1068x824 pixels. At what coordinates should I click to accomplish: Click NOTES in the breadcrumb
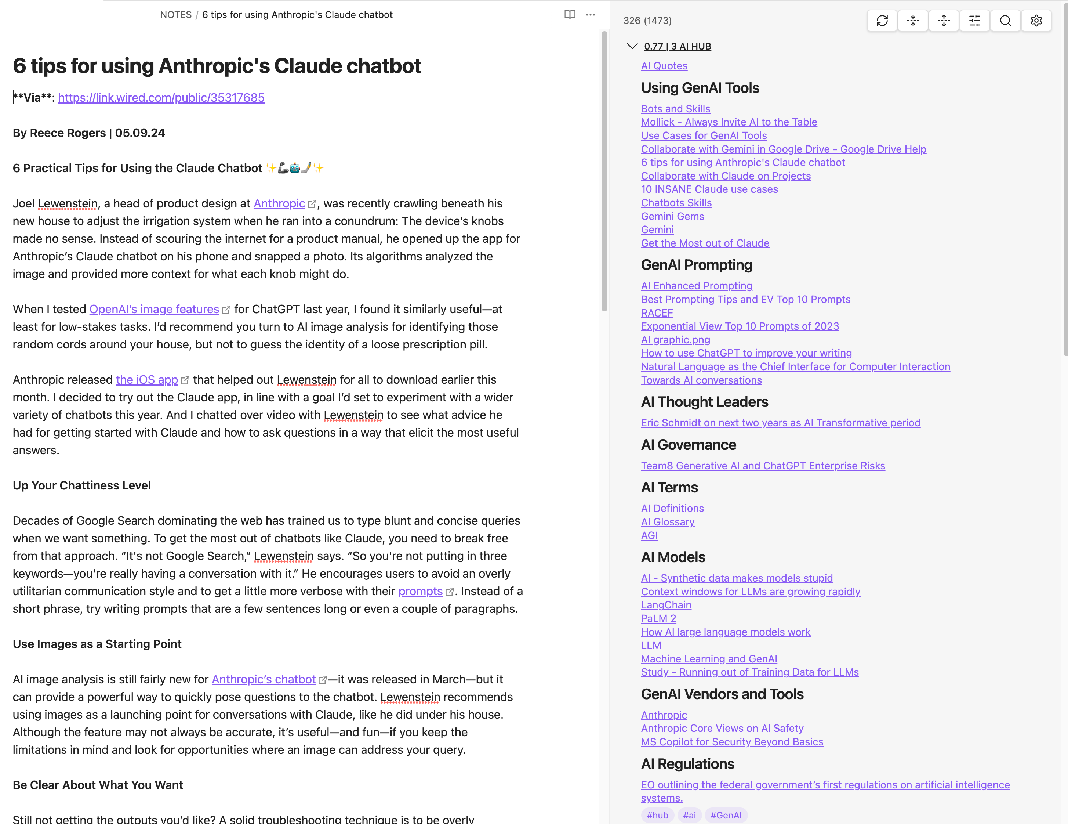[x=175, y=15]
